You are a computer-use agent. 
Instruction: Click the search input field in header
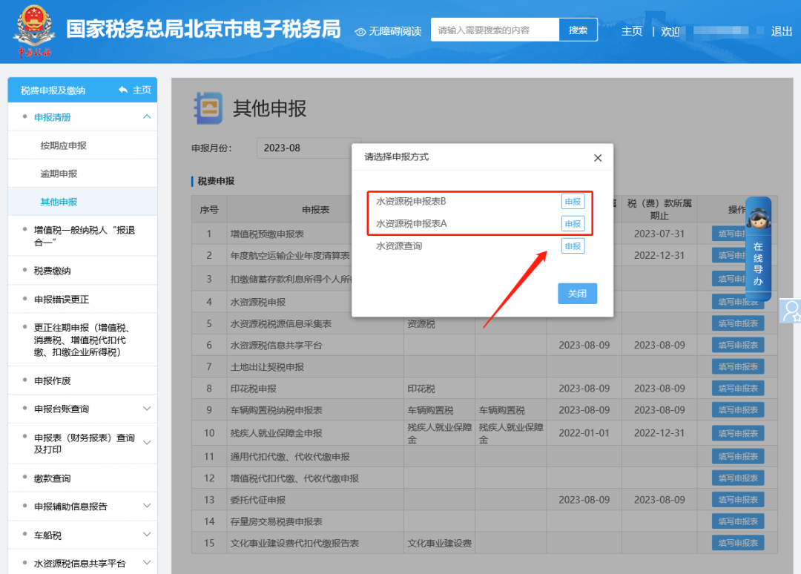[495, 30]
